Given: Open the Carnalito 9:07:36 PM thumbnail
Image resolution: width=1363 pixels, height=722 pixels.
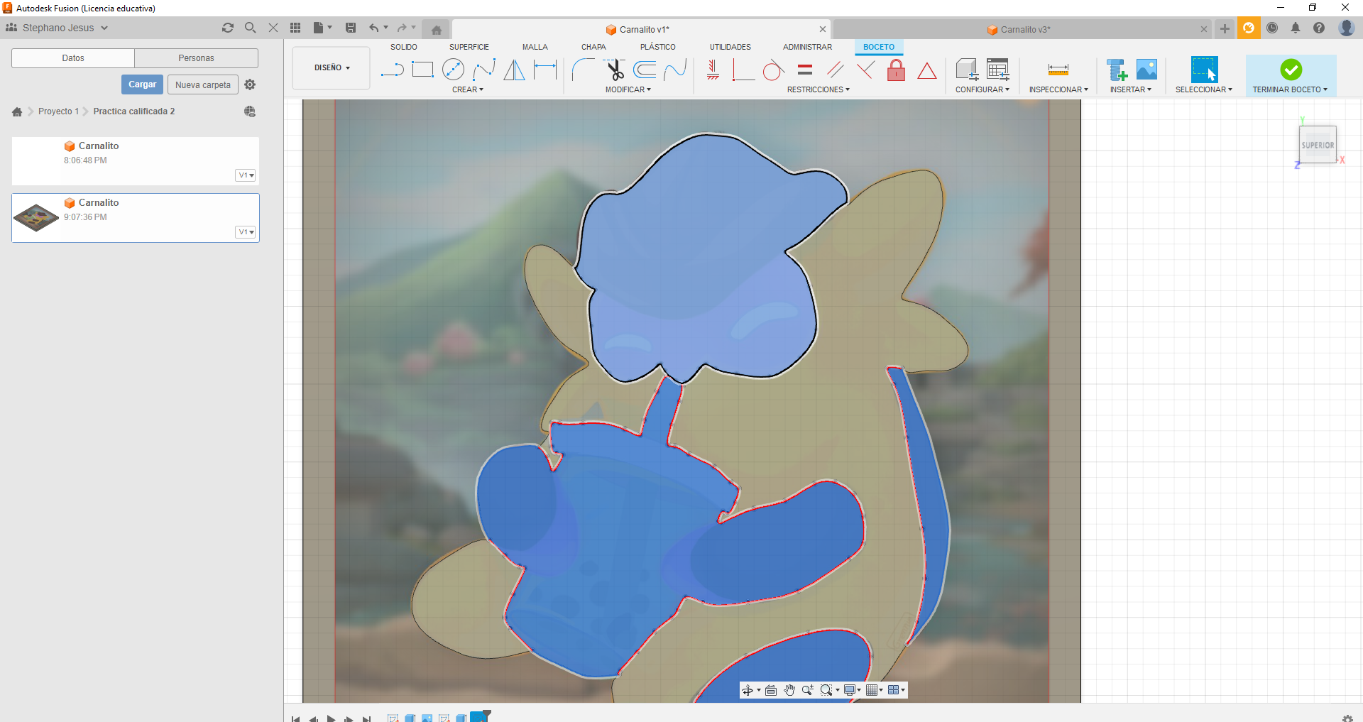Looking at the screenshot, I should pos(36,218).
